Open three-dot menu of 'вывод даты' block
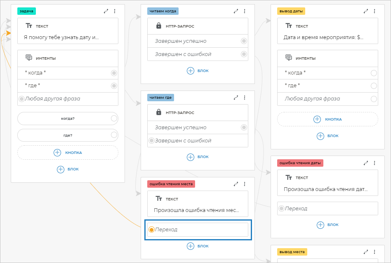Screen dimensions: 391x263 [x=375, y=11]
